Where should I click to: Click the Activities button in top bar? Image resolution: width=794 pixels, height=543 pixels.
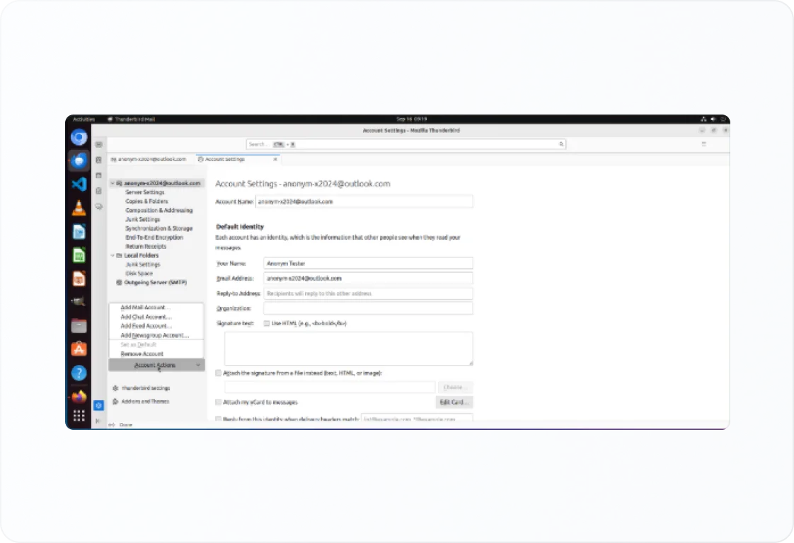point(84,119)
